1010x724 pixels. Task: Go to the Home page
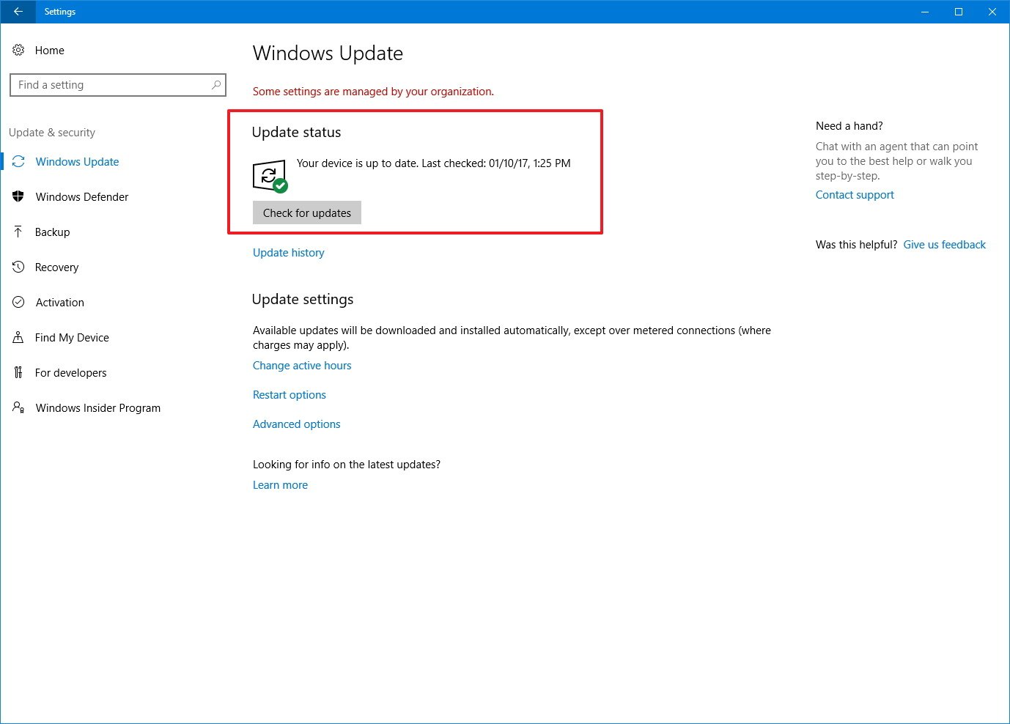pos(50,50)
